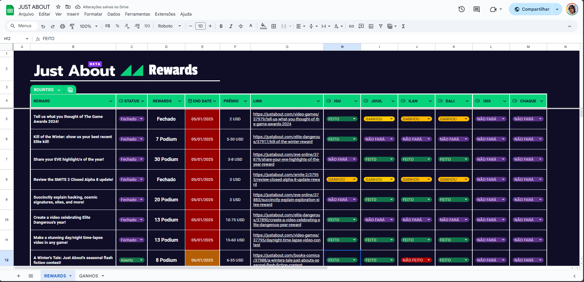Image resolution: width=584 pixels, height=282 pixels.
Task: Open the fill color bucket tool
Action: tap(263, 26)
